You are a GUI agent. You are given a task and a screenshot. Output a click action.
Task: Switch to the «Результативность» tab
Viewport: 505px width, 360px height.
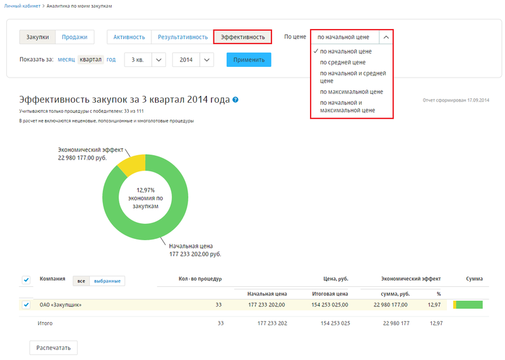click(x=182, y=37)
